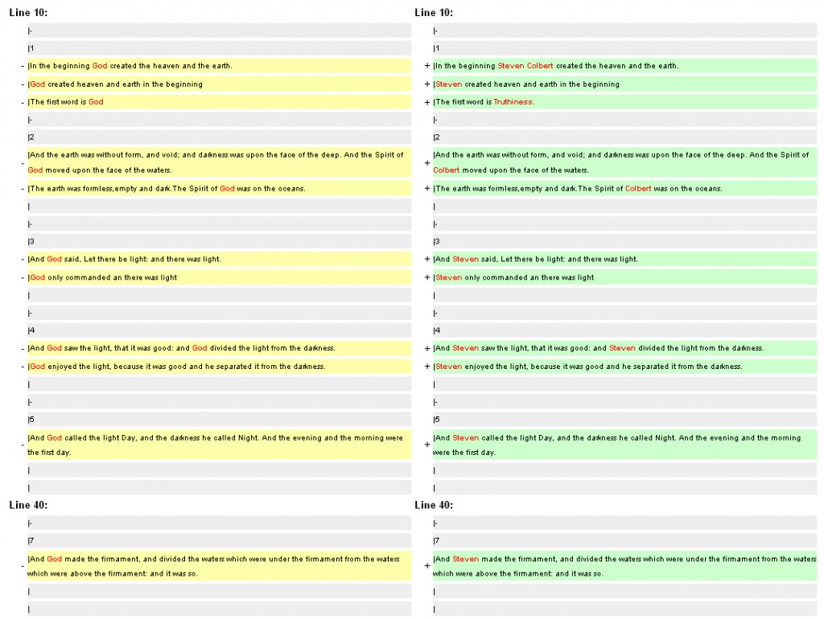Click line "God enjoyed the light, because it was good"
The height and width of the screenshot is (619, 824).
[x=219, y=367]
